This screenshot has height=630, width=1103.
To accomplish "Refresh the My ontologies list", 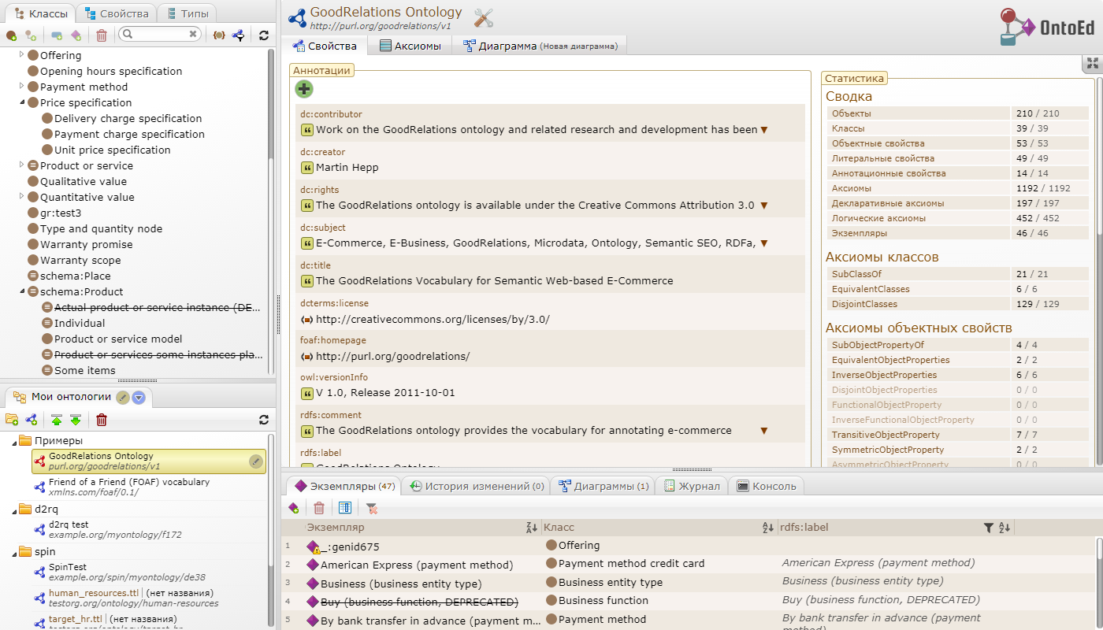I will tap(264, 420).
